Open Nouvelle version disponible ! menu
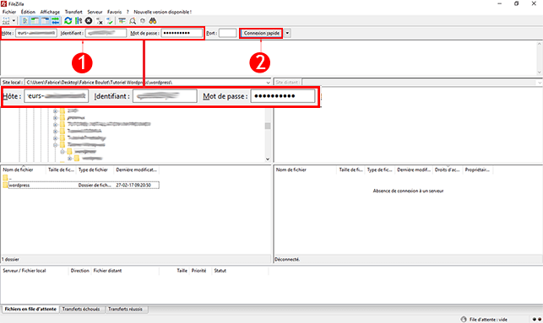 (162, 12)
